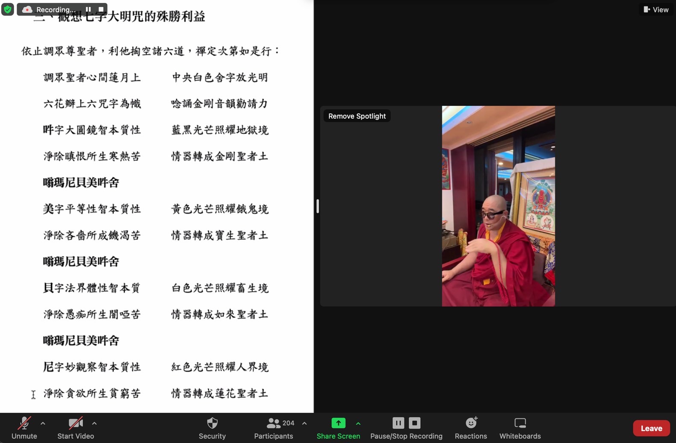Screen dimensions: 676x443
Task: Open video options arrow beside Start Video
Action: [94, 423]
